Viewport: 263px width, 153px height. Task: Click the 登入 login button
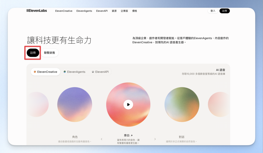213,11
